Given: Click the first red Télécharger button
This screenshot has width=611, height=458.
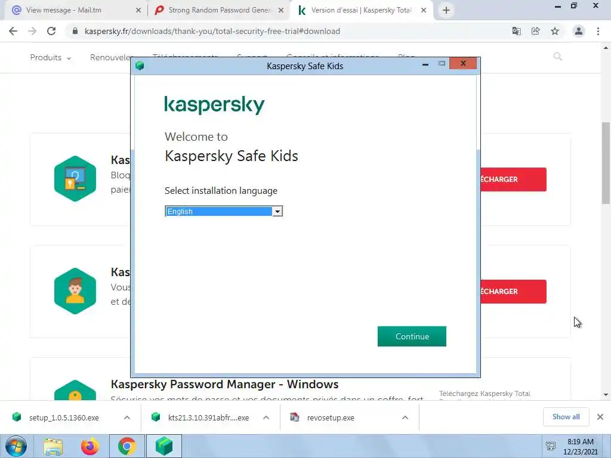Looking at the screenshot, I should coord(513,179).
